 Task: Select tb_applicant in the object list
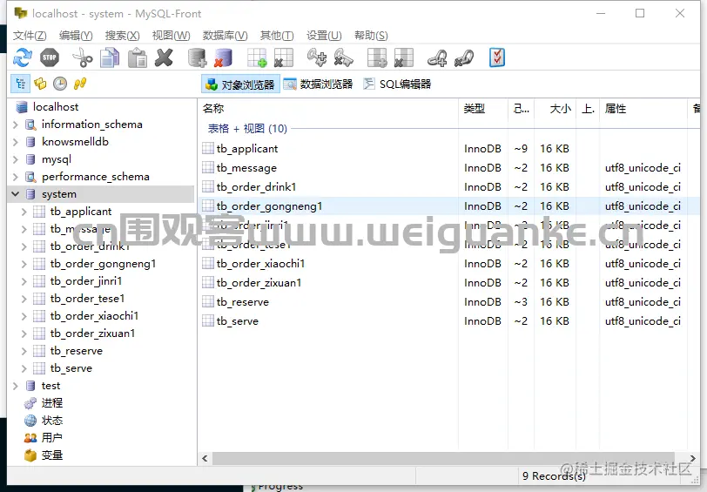pyautogui.click(x=247, y=149)
